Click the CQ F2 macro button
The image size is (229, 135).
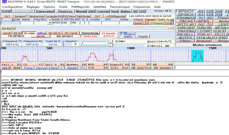pos(33,65)
